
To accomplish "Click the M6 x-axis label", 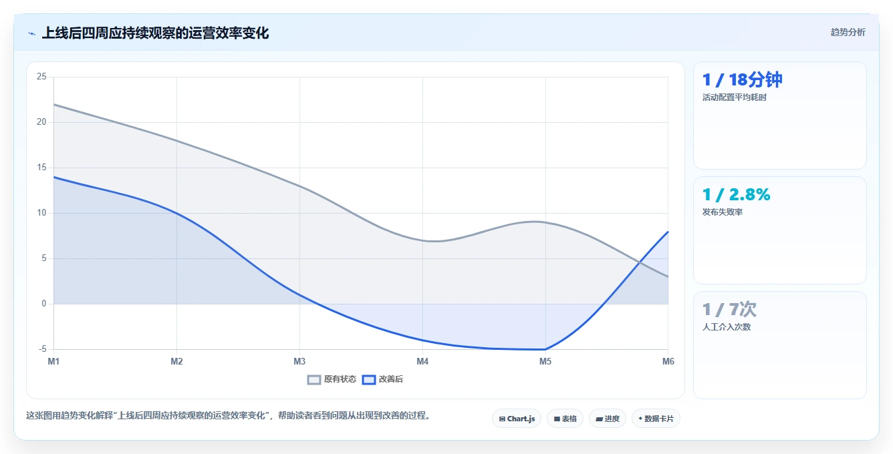I will pyautogui.click(x=668, y=361).
